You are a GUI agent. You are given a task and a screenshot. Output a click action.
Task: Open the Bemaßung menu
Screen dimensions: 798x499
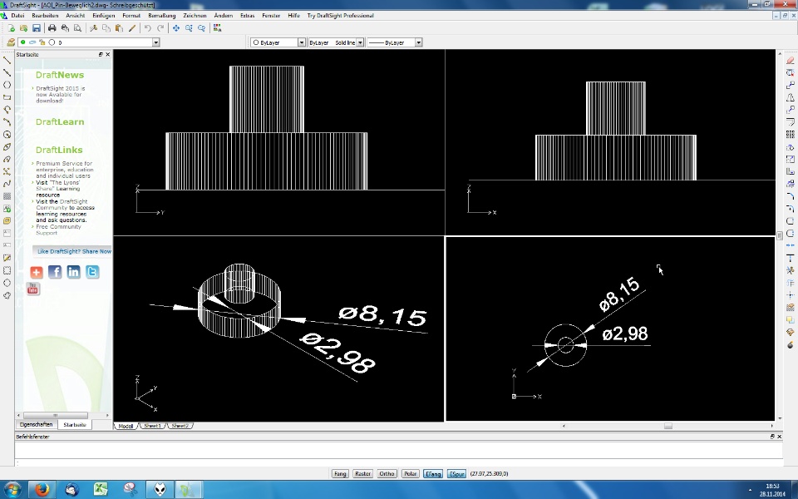coord(161,15)
